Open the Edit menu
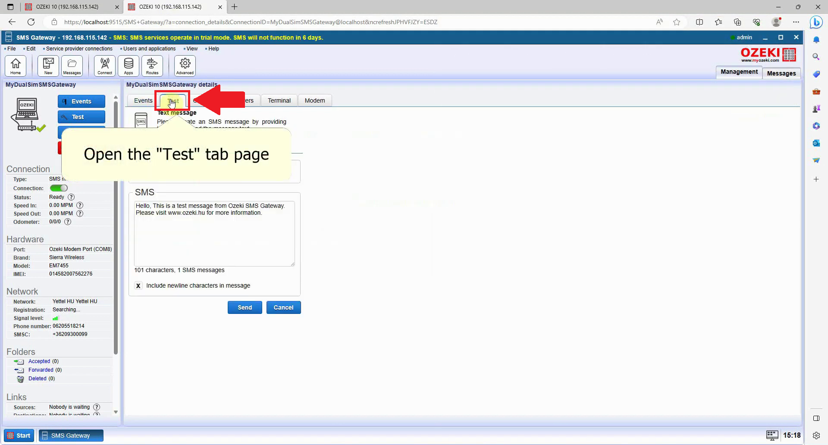 pyautogui.click(x=31, y=49)
